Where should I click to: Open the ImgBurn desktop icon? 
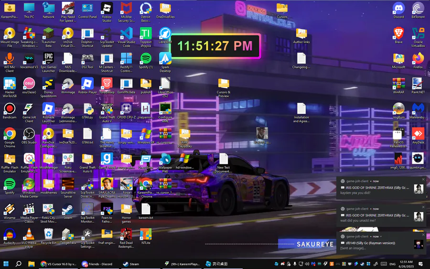pos(398,111)
